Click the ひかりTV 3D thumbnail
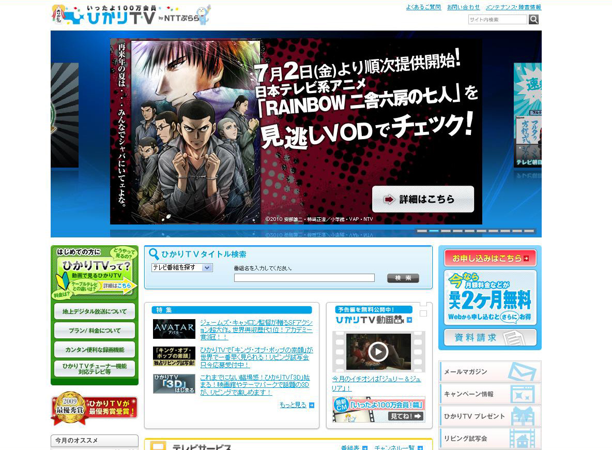 [174, 384]
